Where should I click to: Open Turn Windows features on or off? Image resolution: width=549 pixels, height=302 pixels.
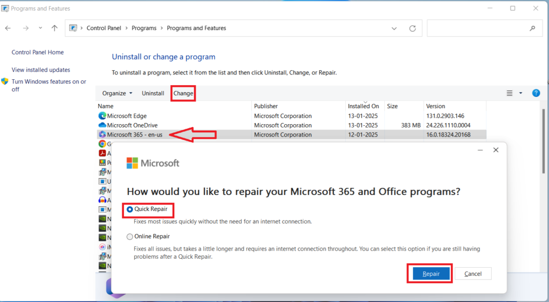click(49, 85)
